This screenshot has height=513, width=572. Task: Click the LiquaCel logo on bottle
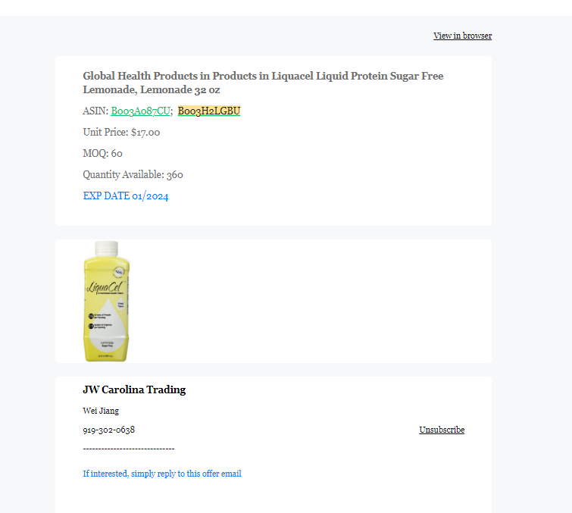pyautogui.click(x=105, y=286)
